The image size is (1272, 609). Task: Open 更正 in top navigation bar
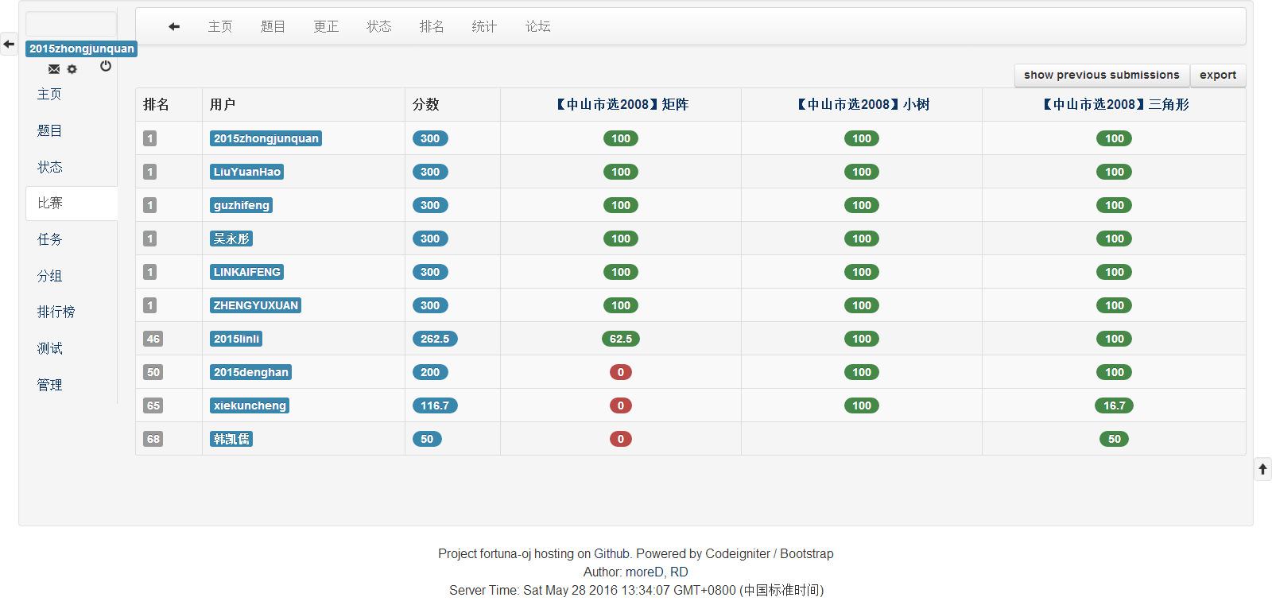[326, 26]
